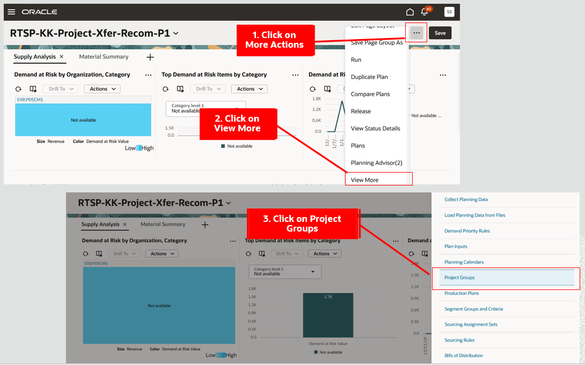Refresh the Demand at Risk by Organization widget
Viewport: 585px width, 365px height.
point(18,88)
